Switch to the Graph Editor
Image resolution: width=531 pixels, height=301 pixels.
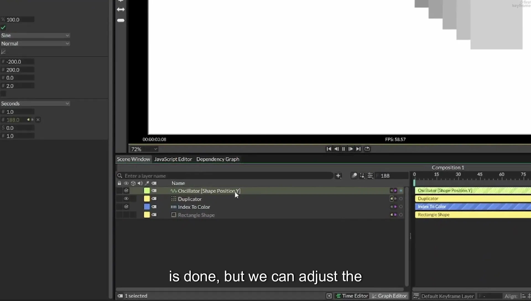[389, 296]
